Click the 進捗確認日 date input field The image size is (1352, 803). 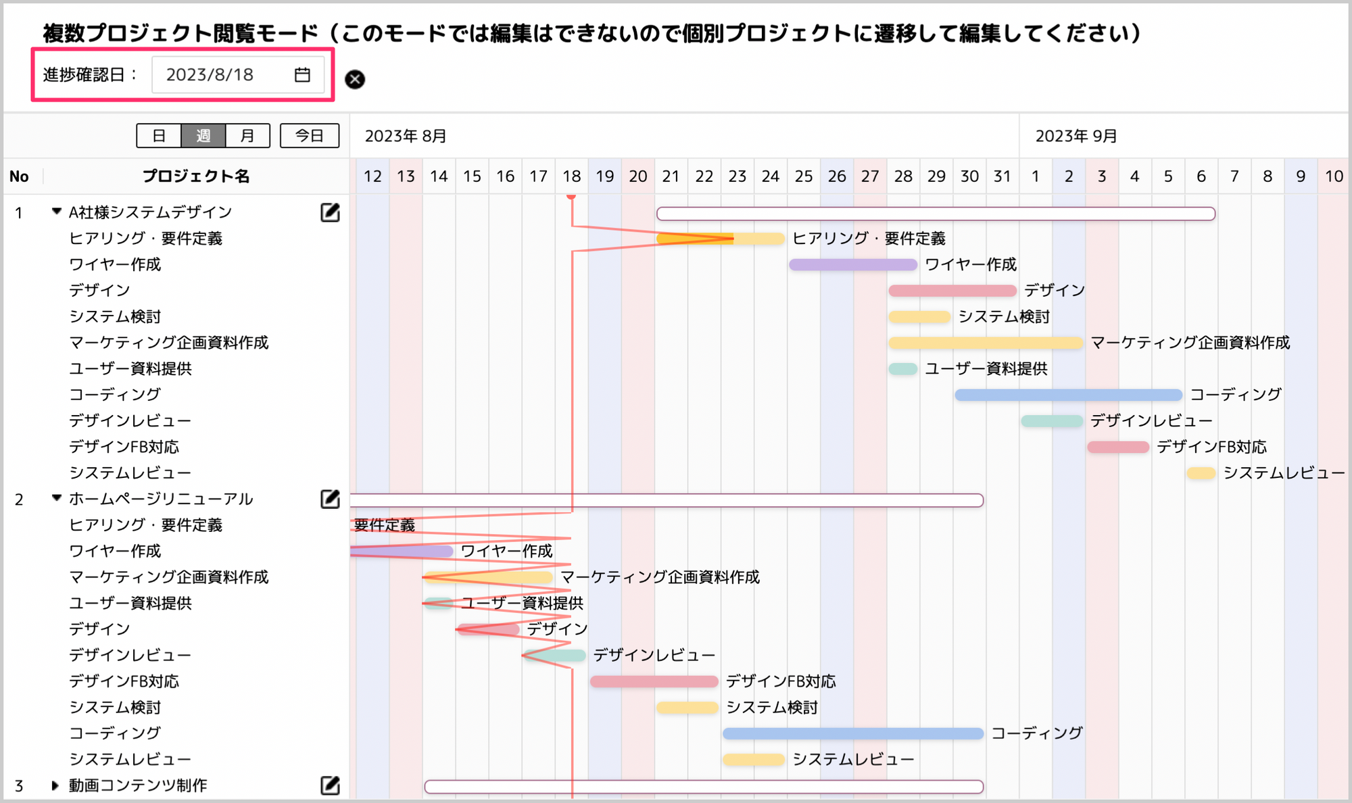[238, 74]
